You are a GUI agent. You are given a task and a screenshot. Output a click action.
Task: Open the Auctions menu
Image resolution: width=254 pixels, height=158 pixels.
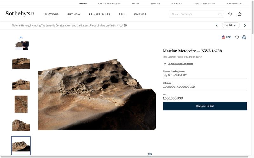52,14
